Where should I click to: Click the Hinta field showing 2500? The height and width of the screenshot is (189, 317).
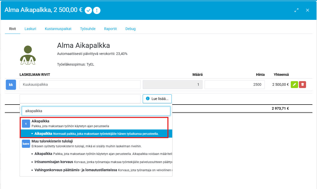[234, 85]
